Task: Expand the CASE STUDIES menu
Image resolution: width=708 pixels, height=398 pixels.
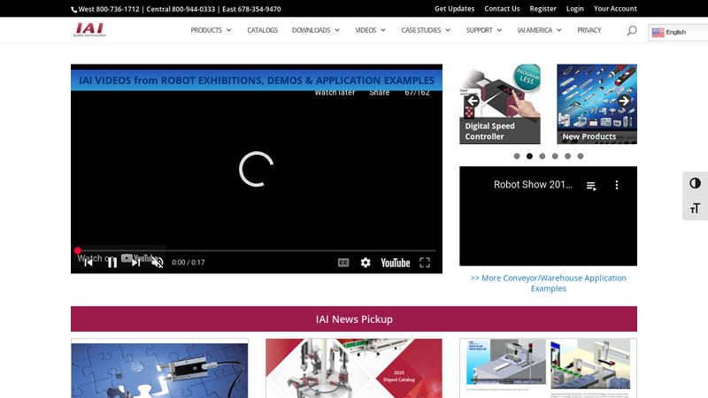Action: pyautogui.click(x=426, y=30)
